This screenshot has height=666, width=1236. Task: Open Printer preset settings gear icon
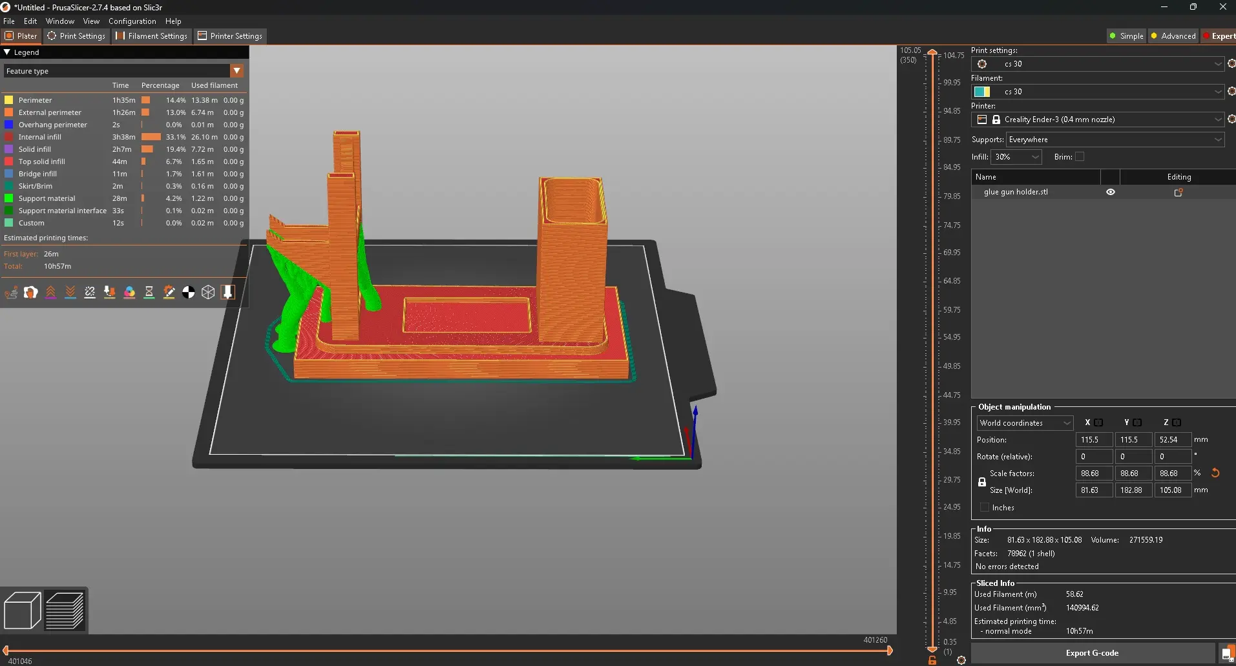pos(1231,120)
